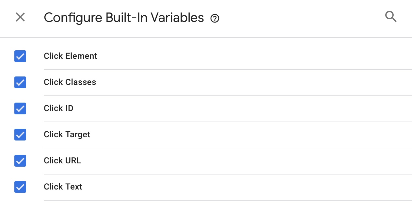Toggle the Click URL checkbox off
The width and height of the screenshot is (412, 215).
[20, 161]
